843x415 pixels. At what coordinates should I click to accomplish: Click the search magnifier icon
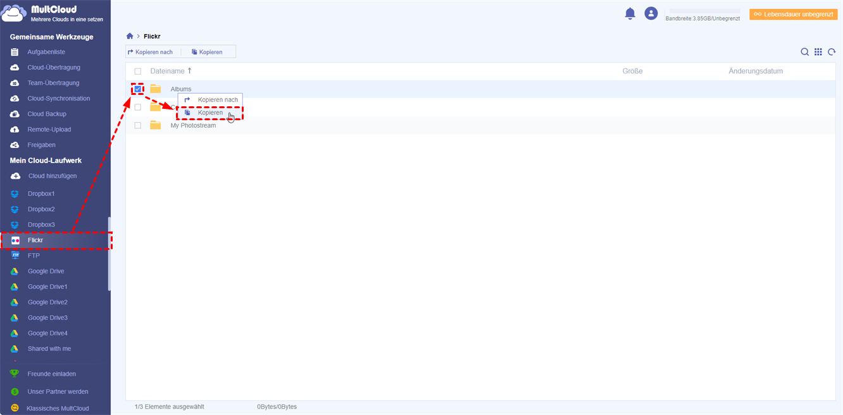coord(804,52)
